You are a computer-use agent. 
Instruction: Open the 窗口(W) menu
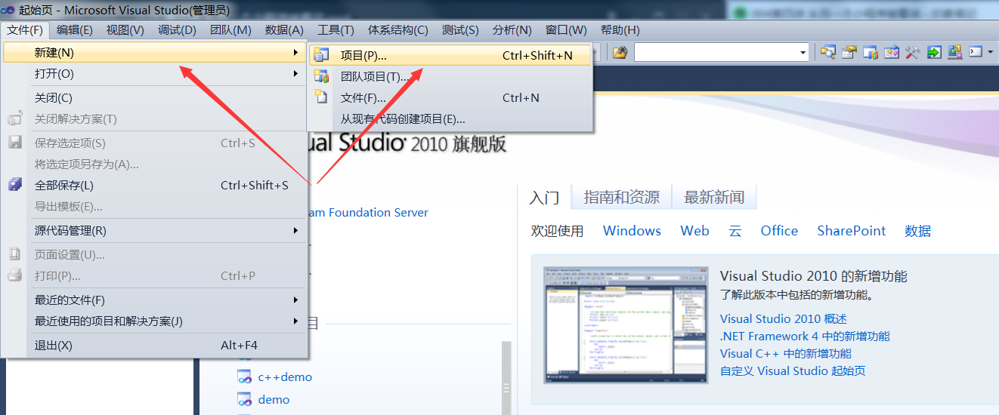566,29
